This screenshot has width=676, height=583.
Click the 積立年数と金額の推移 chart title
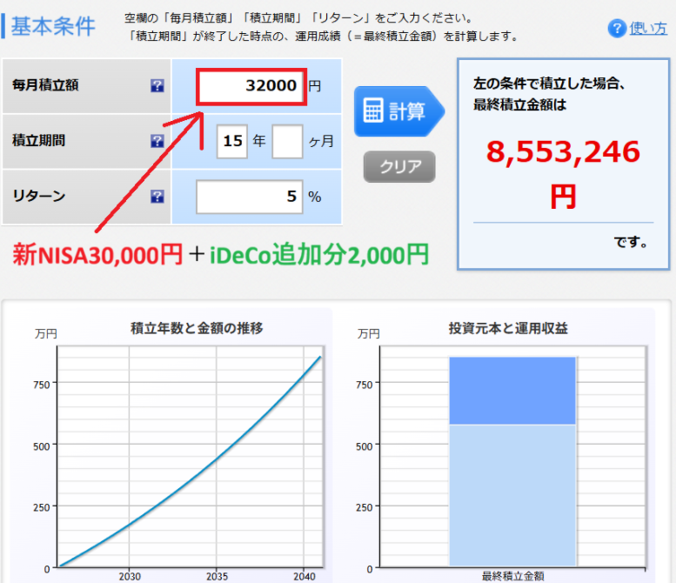pyautogui.click(x=197, y=328)
